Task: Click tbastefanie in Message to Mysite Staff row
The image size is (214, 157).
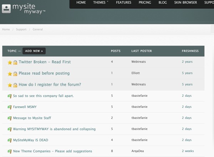Action: (139, 118)
